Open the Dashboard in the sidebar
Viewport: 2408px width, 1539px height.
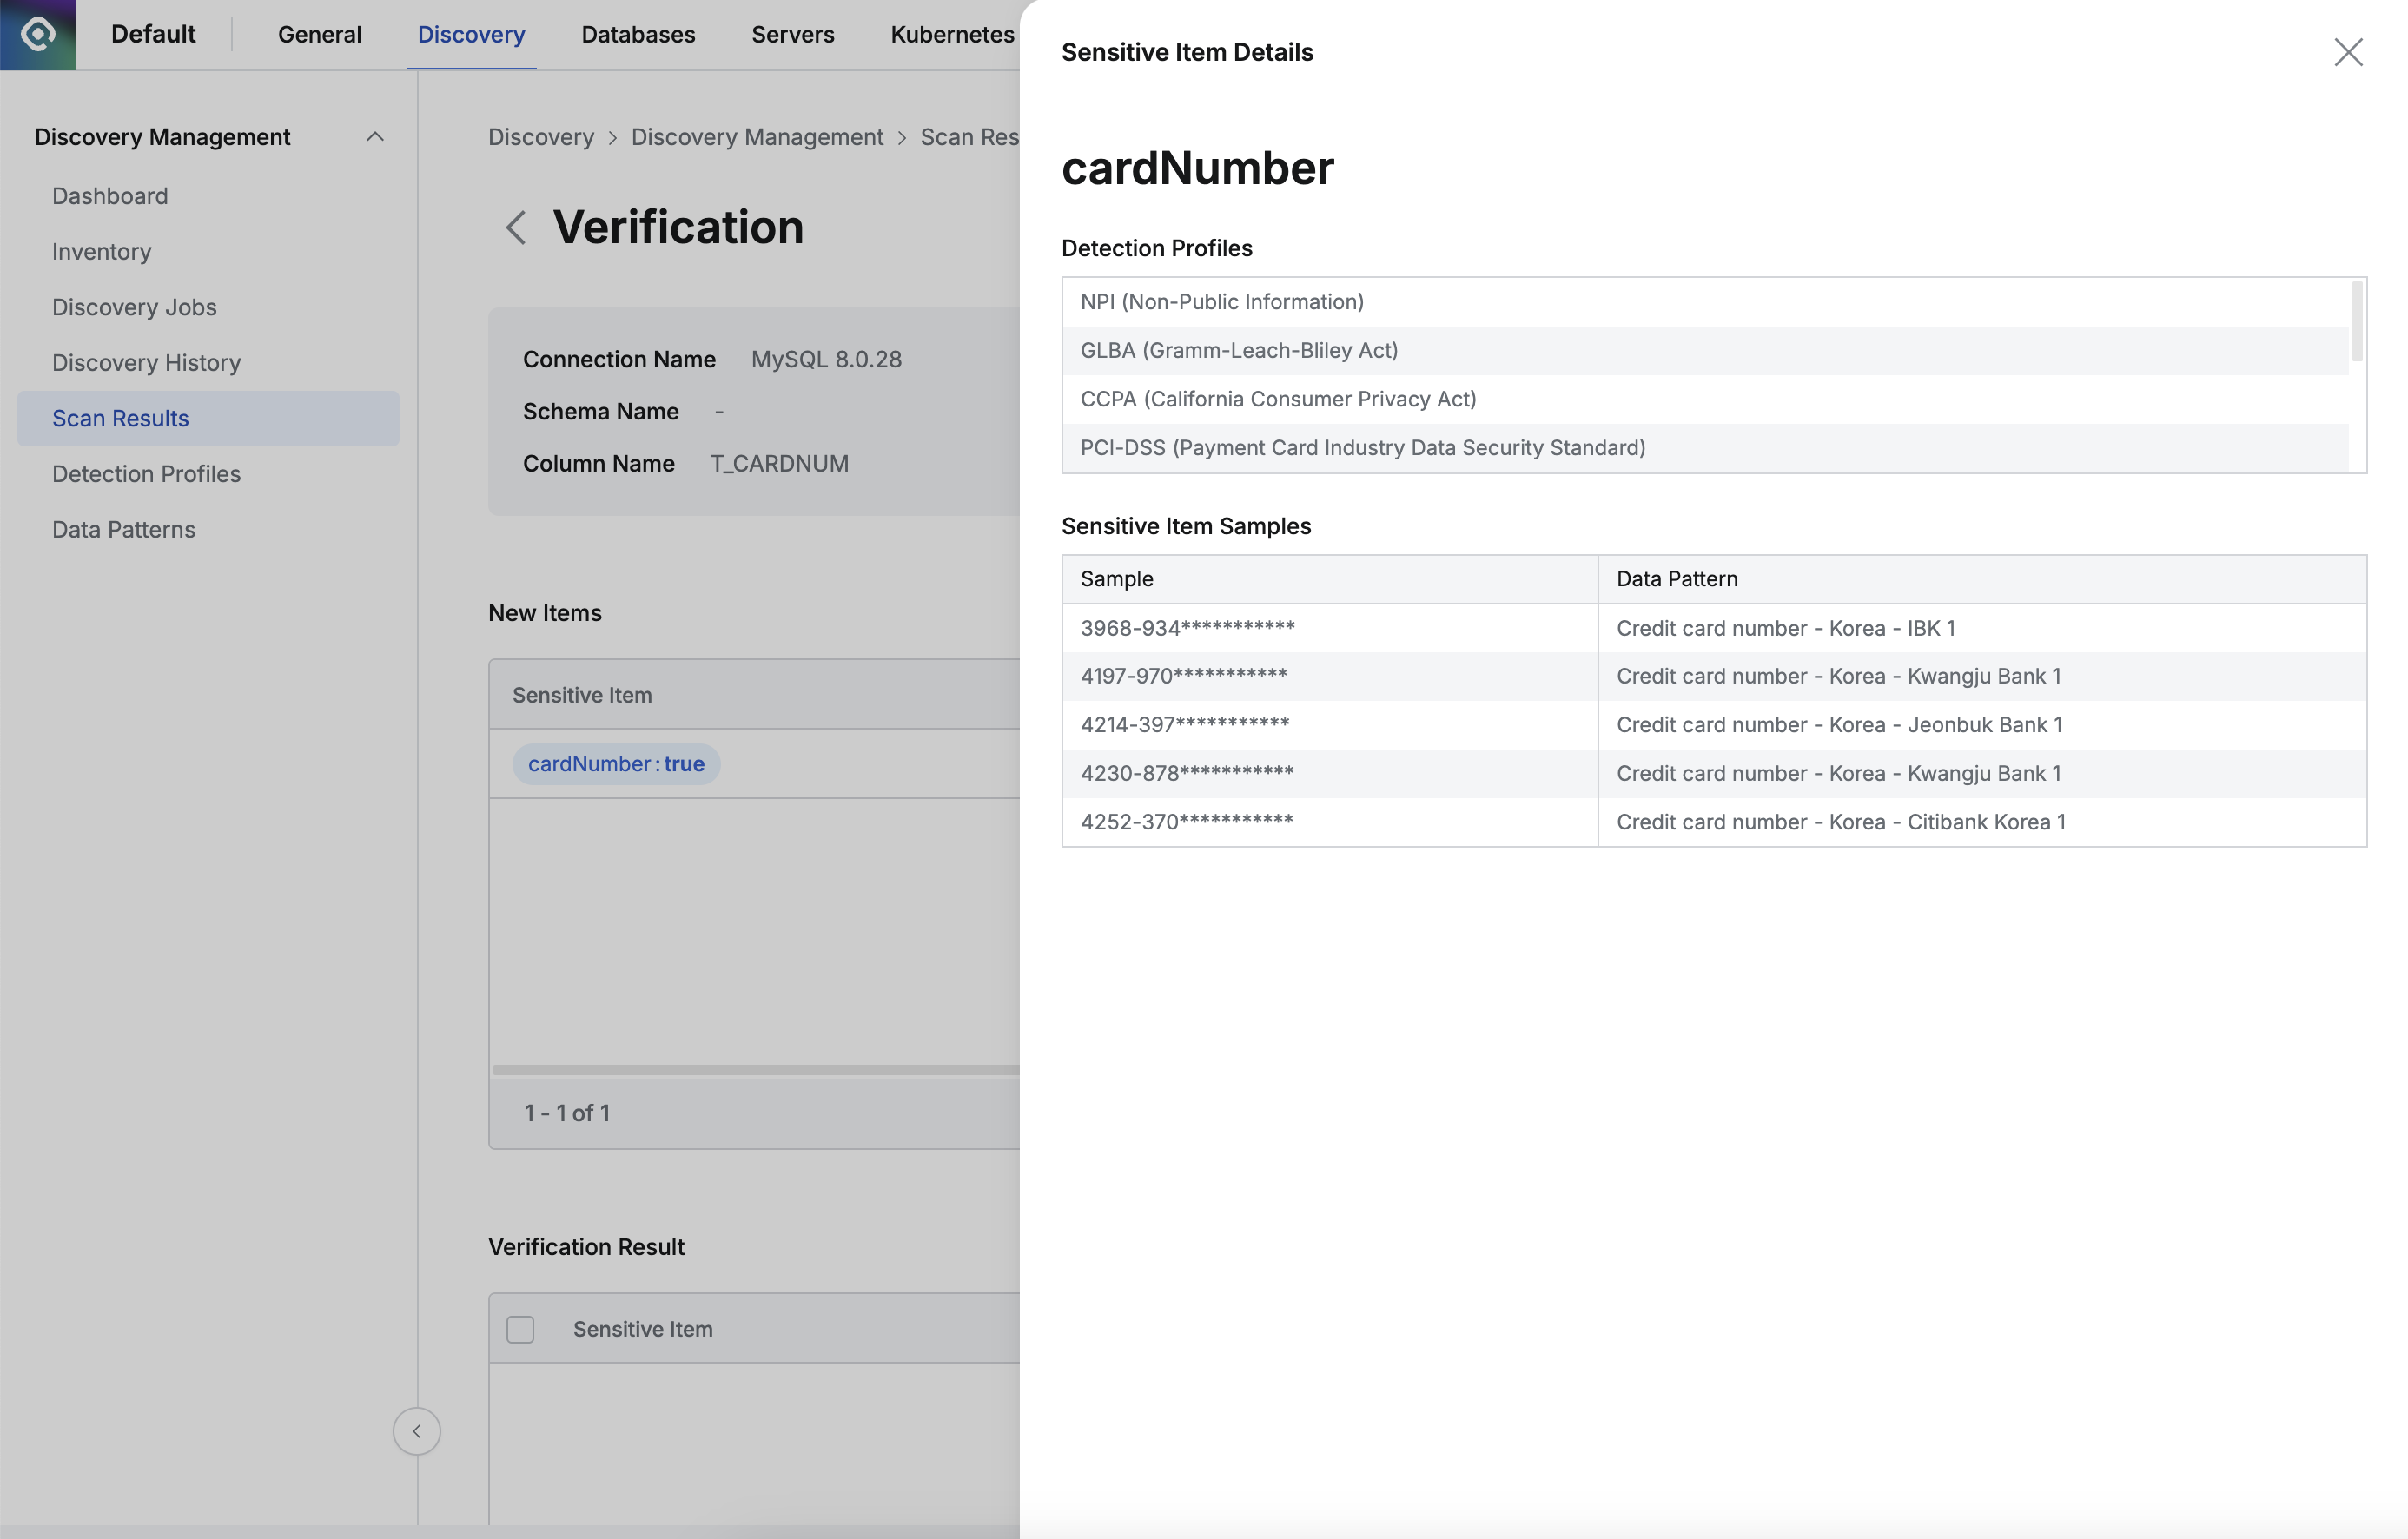(x=110, y=196)
